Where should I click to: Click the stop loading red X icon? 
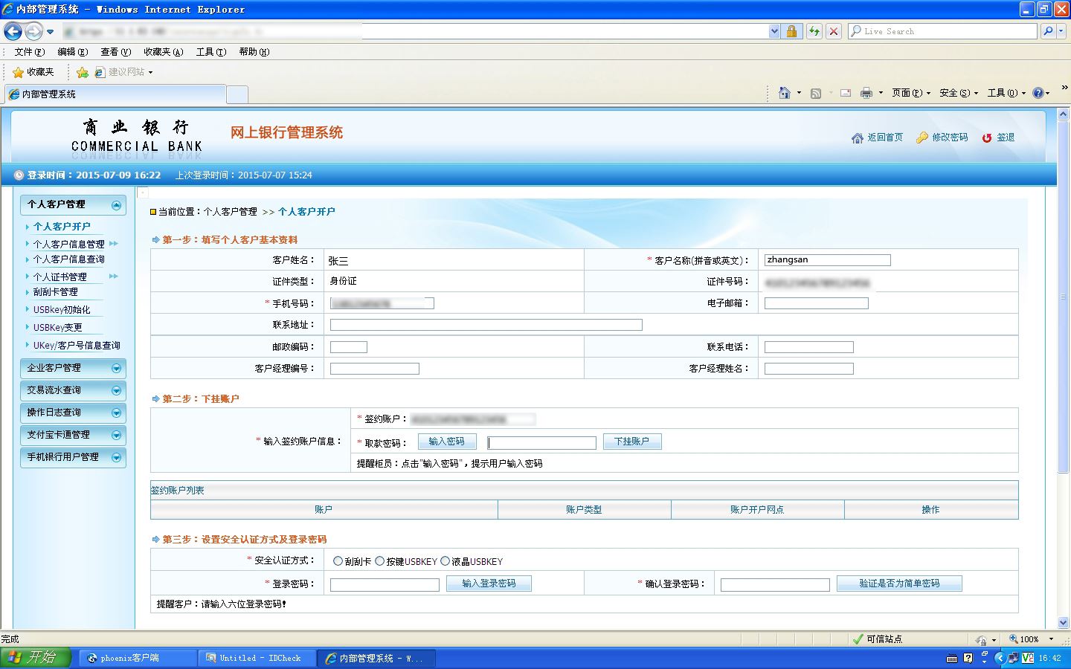point(834,31)
